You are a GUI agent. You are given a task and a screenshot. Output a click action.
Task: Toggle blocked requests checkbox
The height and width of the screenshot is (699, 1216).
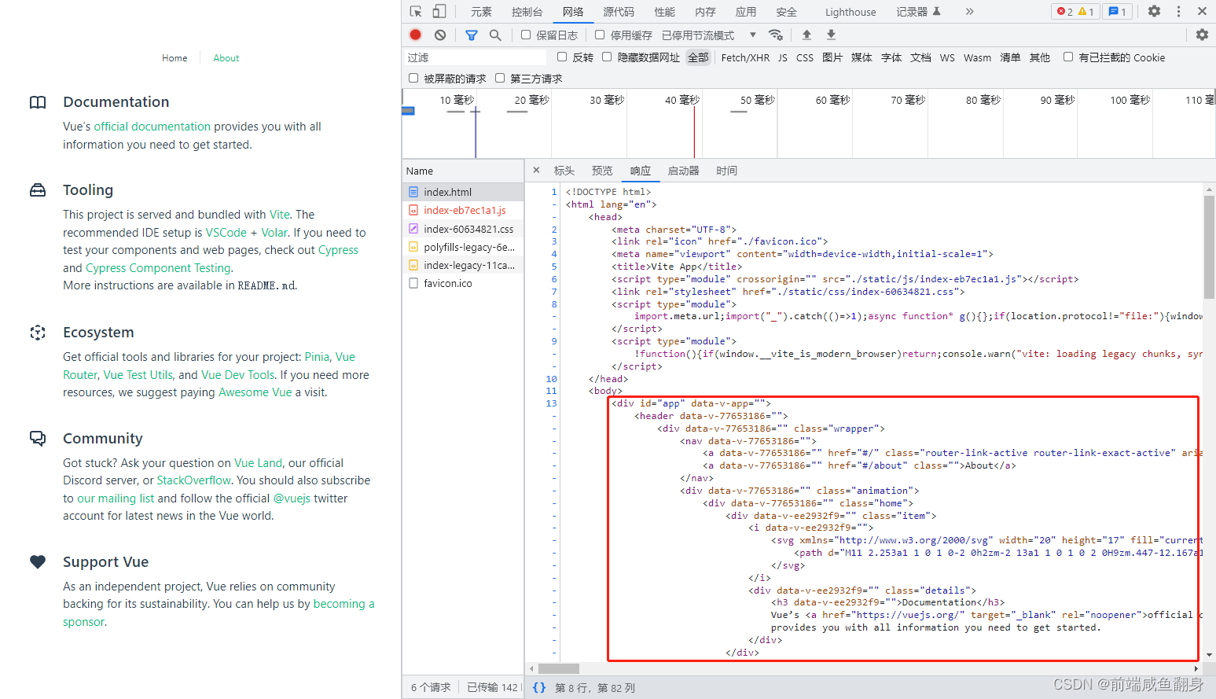point(413,78)
